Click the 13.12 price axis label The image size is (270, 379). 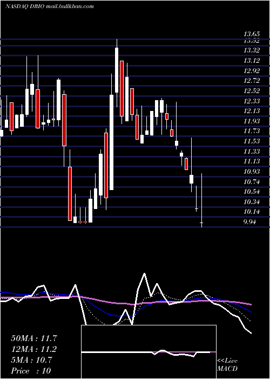(252, 61)
